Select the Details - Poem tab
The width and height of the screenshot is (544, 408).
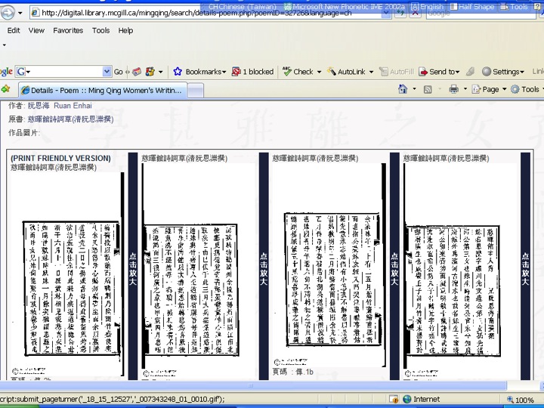(x=103, y=90)
